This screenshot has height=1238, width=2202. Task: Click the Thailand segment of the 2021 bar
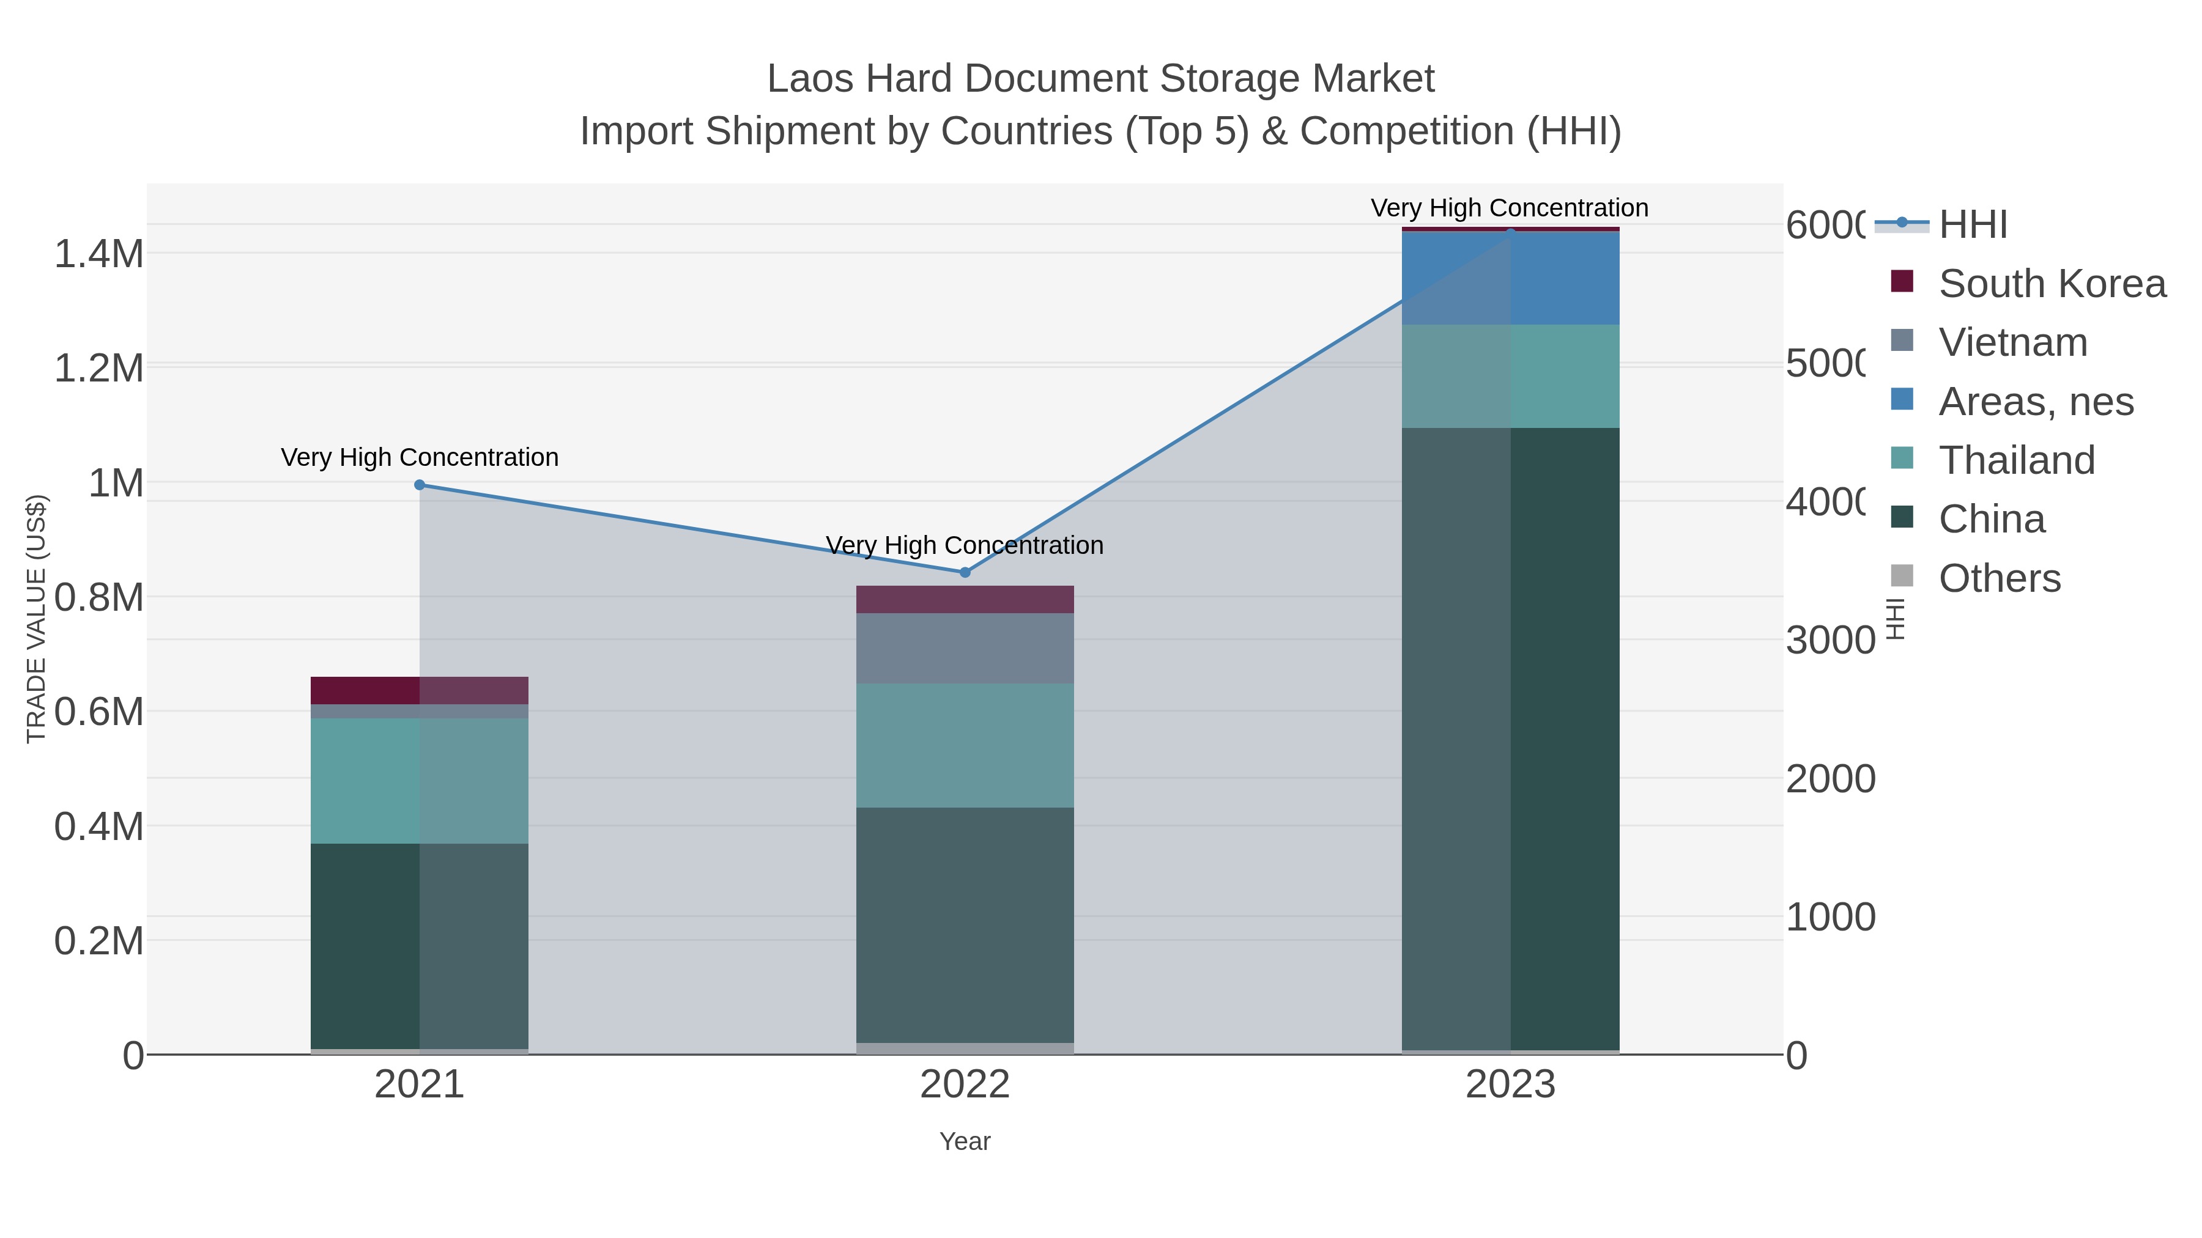point(419,781)
